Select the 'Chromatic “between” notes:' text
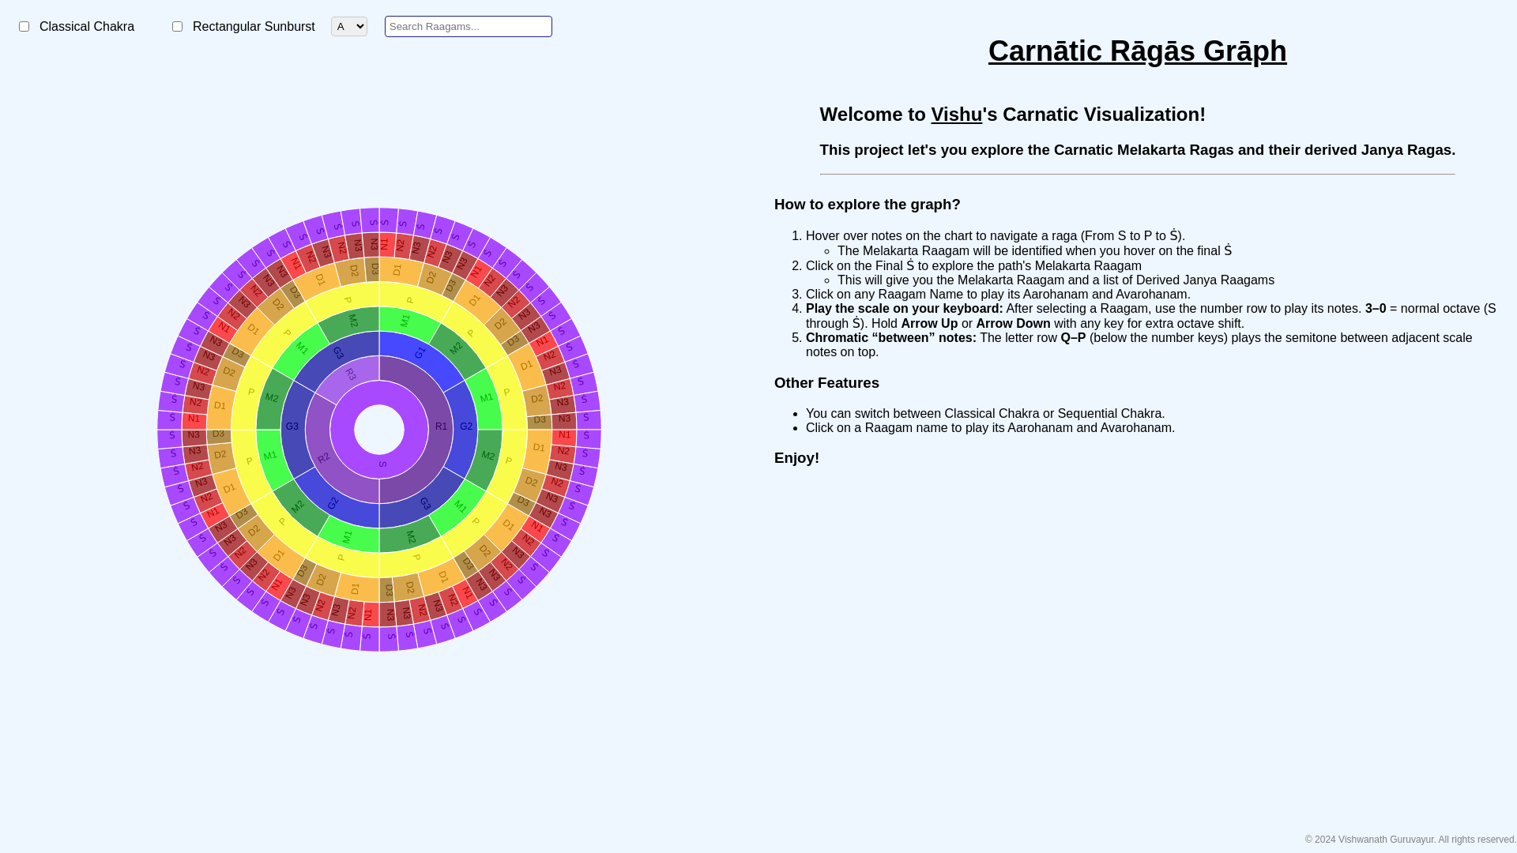 click(x=891, y=338)
